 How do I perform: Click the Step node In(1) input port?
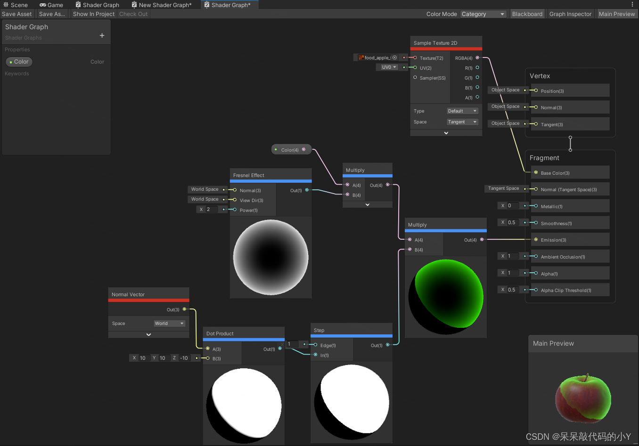[316, 355]
